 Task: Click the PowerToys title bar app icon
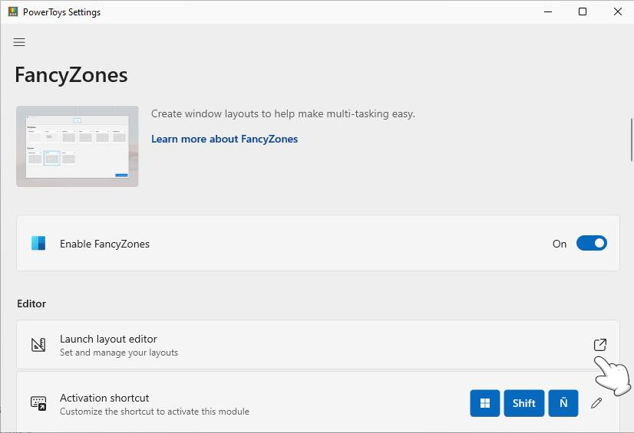12,12
